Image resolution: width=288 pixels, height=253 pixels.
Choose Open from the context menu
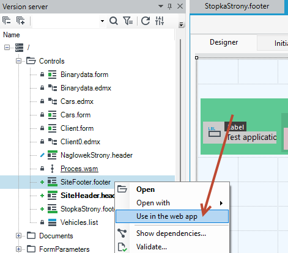coord(172,189)
